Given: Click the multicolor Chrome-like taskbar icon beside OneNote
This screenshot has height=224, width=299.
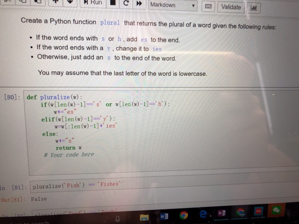Looking at the screenshot, I should point(240,212).
